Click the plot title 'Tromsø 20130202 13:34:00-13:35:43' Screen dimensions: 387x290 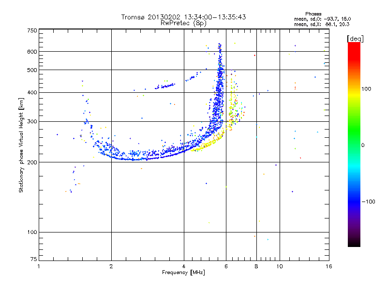(x=183, y=17)
